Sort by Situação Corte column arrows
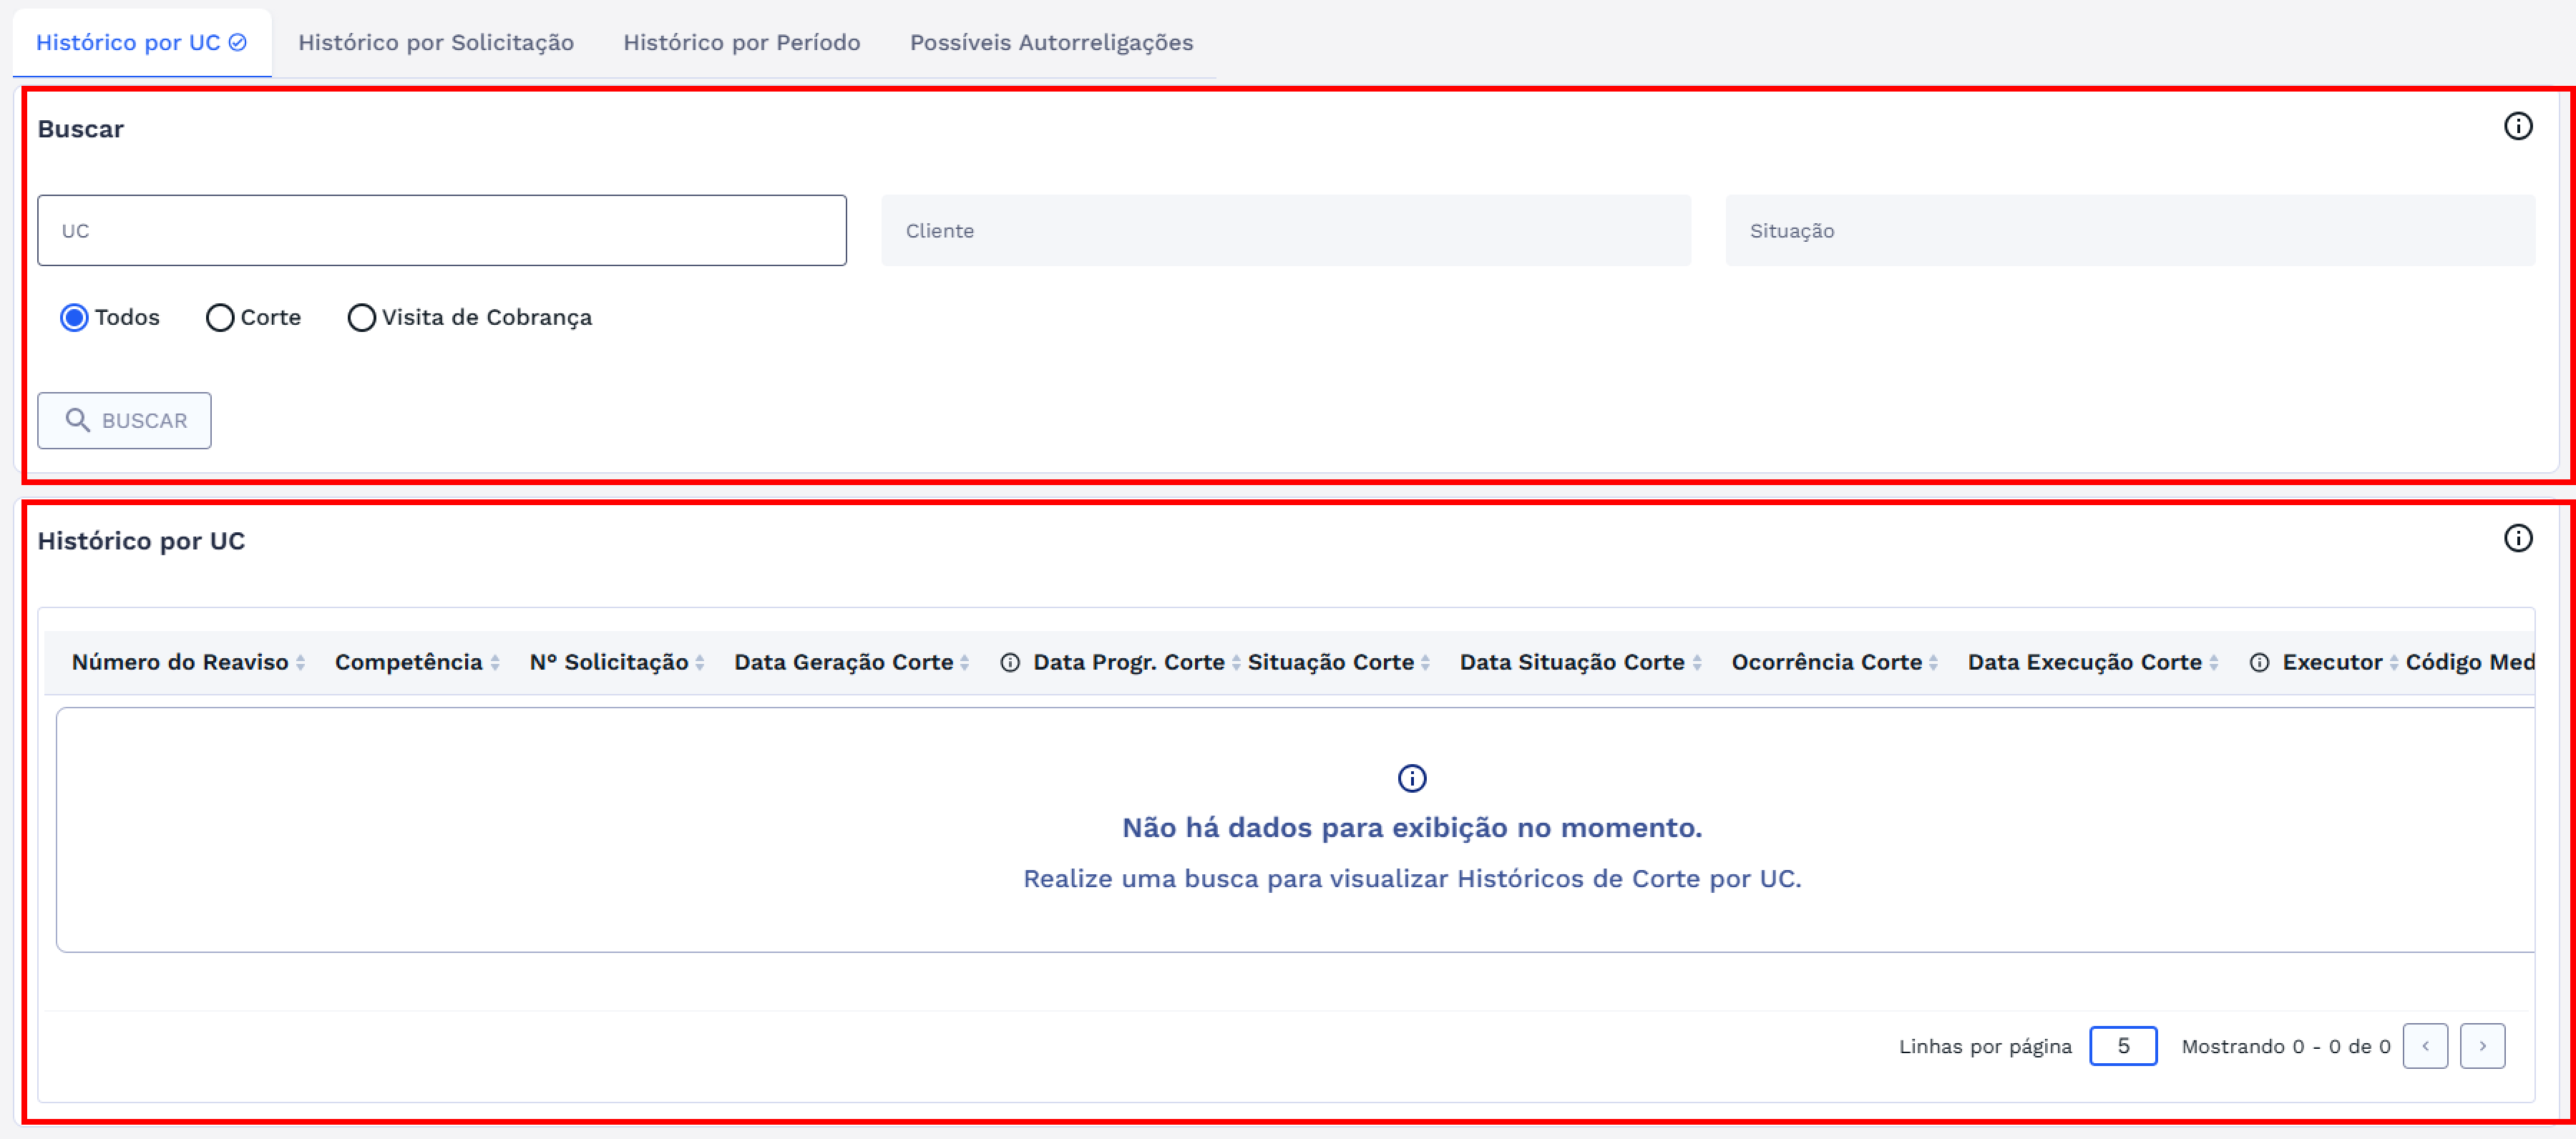Image resolution: width=2576 pixels, height=1139 pixels. (x=1425, y=662)
